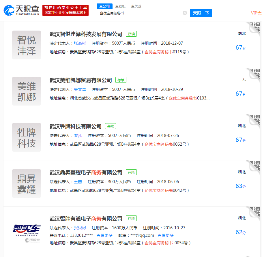Viewport: 262px width, 257px height.
Task: Click QR code corner on 智悦沣泽 card
Action: (x=255, y=28)
